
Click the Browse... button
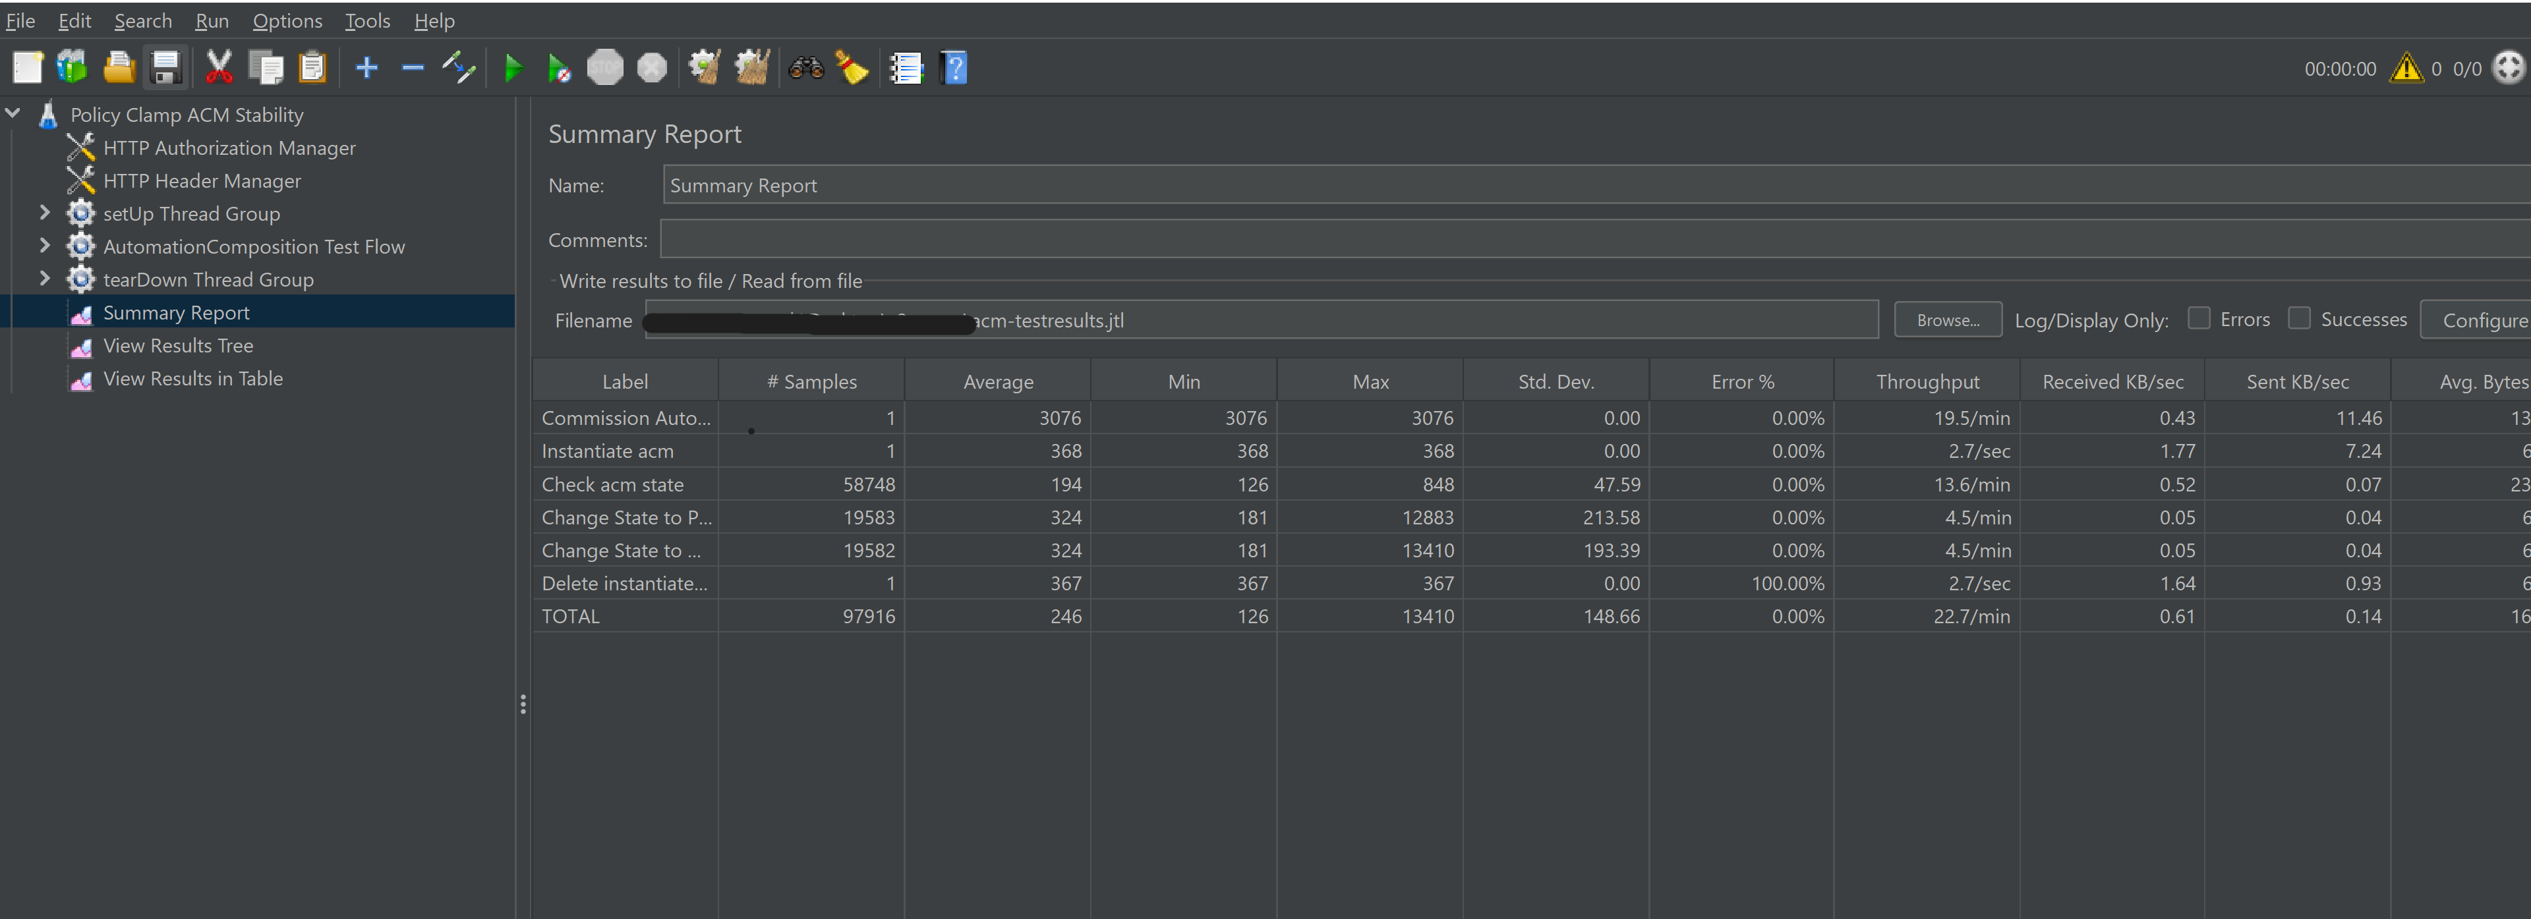(1948, 320)
